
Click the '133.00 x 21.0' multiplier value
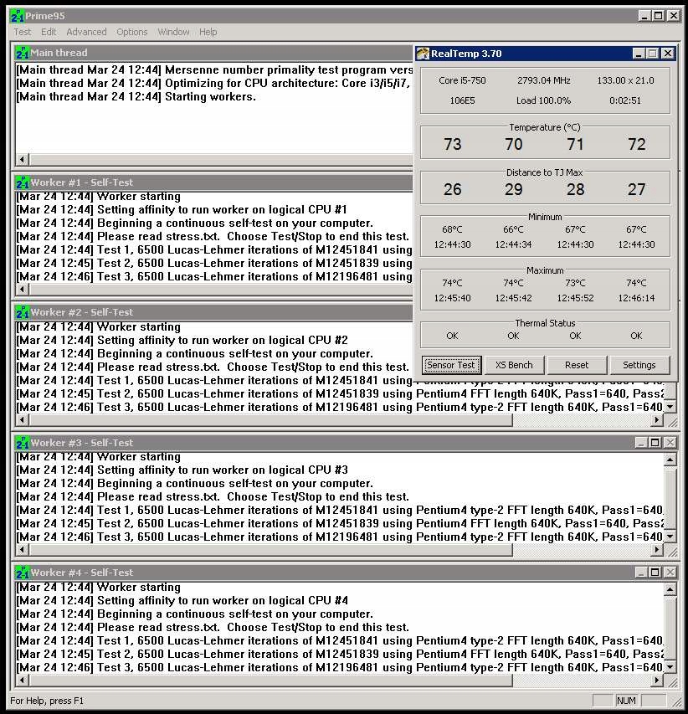(x=625, y=80)
